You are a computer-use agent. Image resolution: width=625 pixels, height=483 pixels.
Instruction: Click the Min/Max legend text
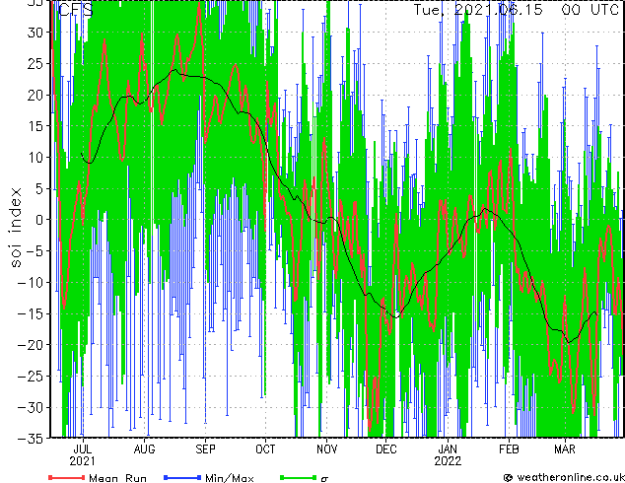click(x=229, y=478)
